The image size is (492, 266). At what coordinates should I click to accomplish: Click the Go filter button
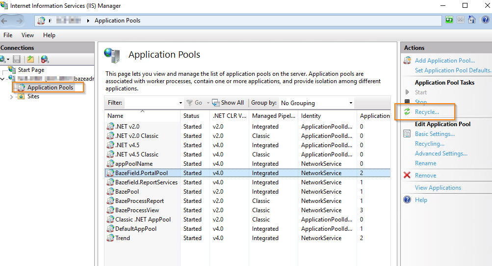194,103
